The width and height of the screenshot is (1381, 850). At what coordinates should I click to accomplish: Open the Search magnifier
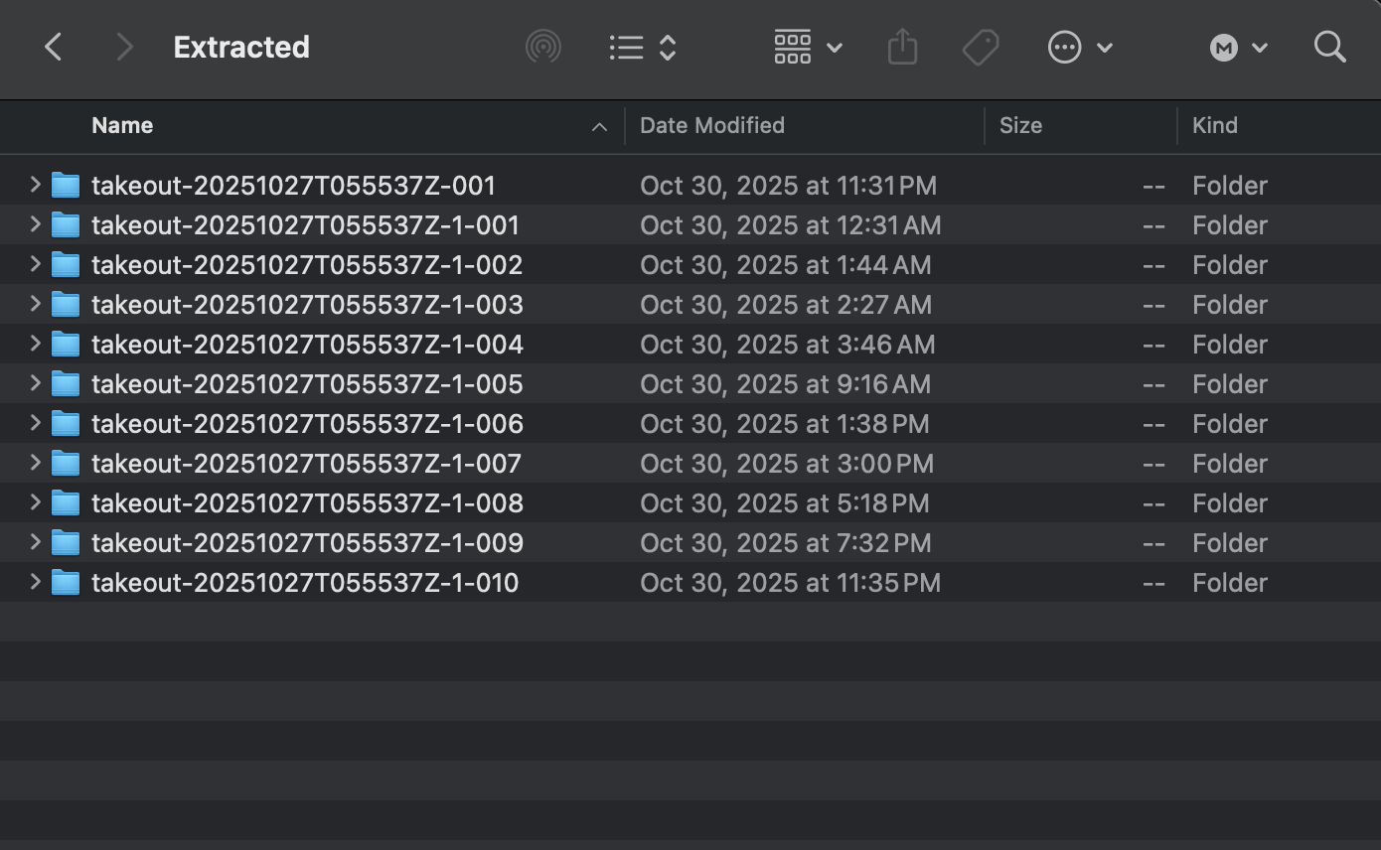(1329, 47)
